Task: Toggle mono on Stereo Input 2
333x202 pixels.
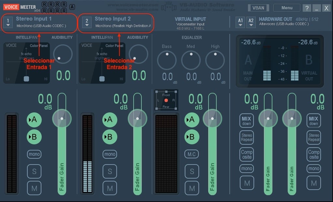Action: [x=110, y=154]
